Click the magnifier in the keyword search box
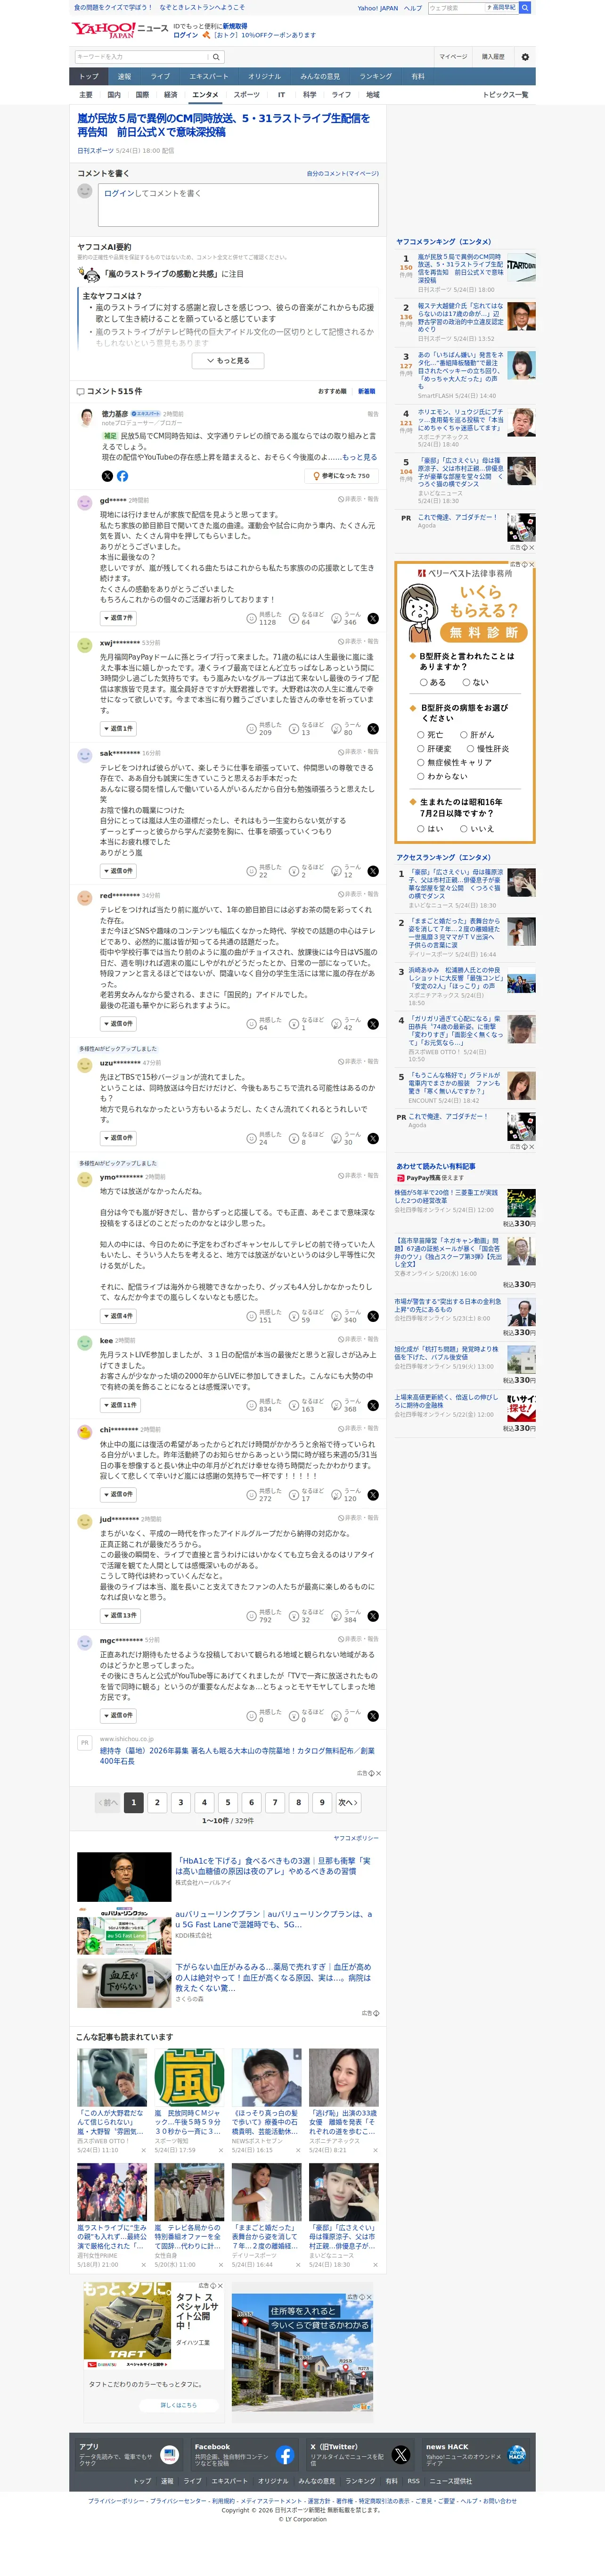 [216, 57]
